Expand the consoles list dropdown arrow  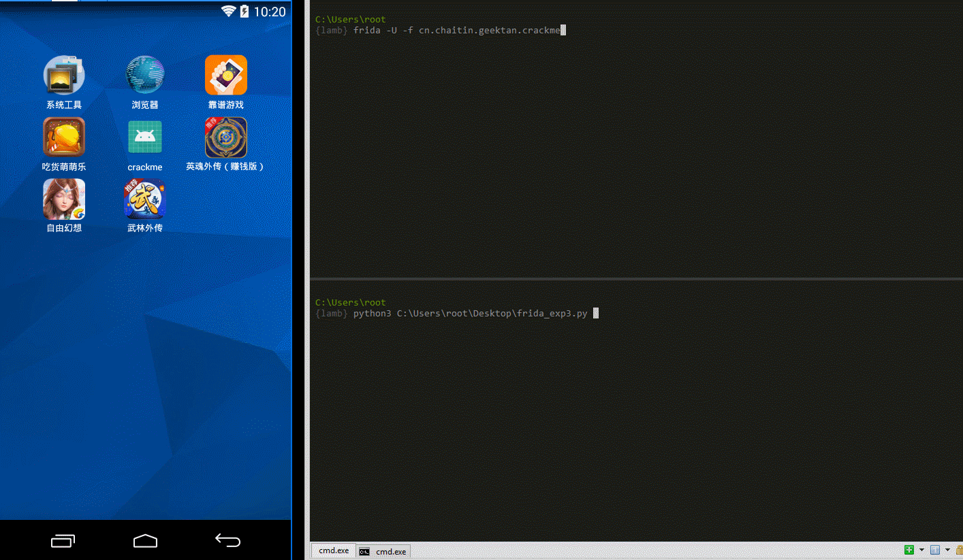(x=947, y=550)
